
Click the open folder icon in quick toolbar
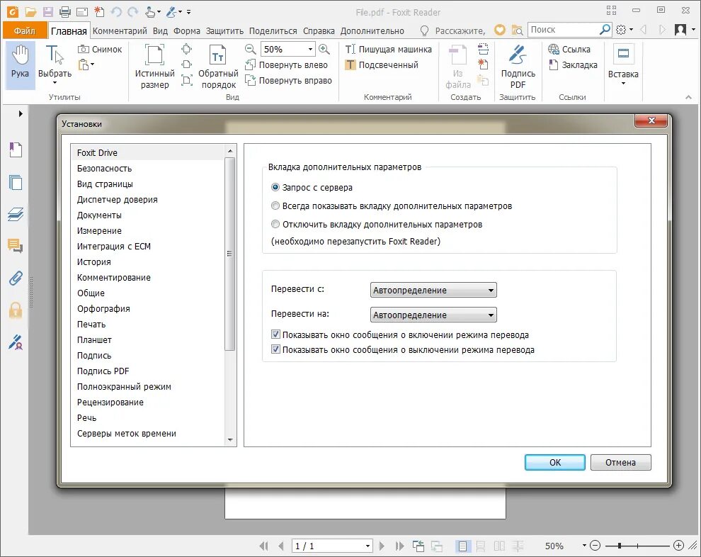[30, 12]
